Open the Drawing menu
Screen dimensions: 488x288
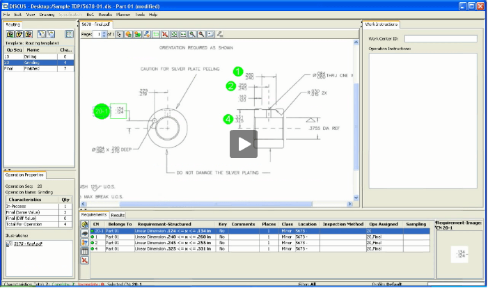(x=47, y=14)
